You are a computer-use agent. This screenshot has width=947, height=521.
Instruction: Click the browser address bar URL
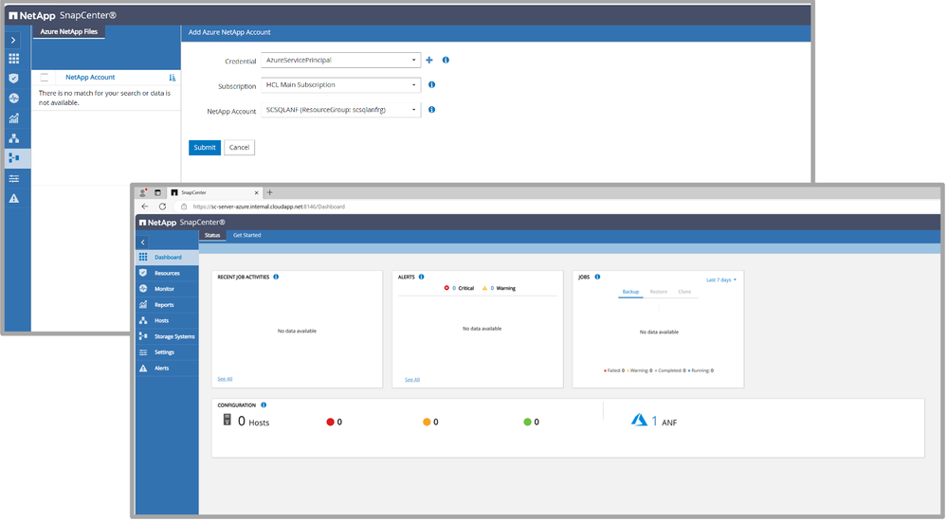pos(269,207)
